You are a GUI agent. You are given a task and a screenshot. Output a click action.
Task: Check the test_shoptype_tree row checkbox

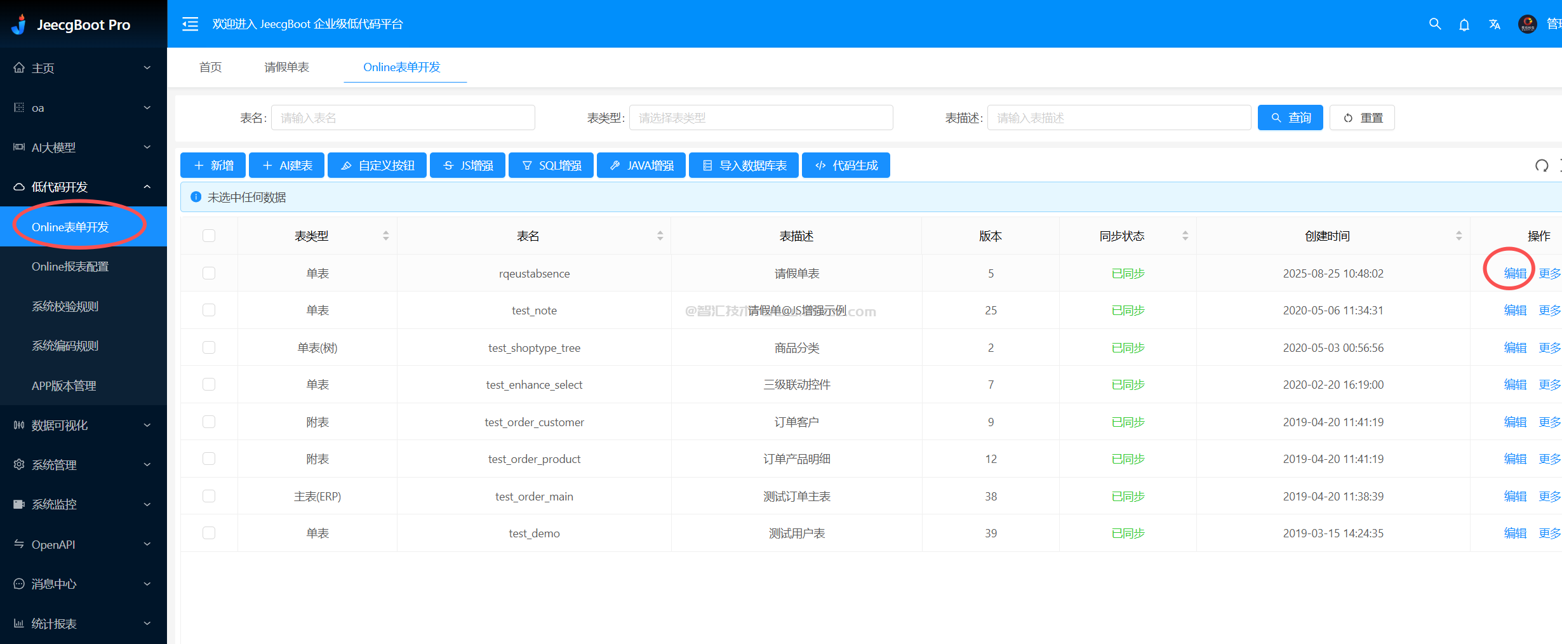coord(209,347)
